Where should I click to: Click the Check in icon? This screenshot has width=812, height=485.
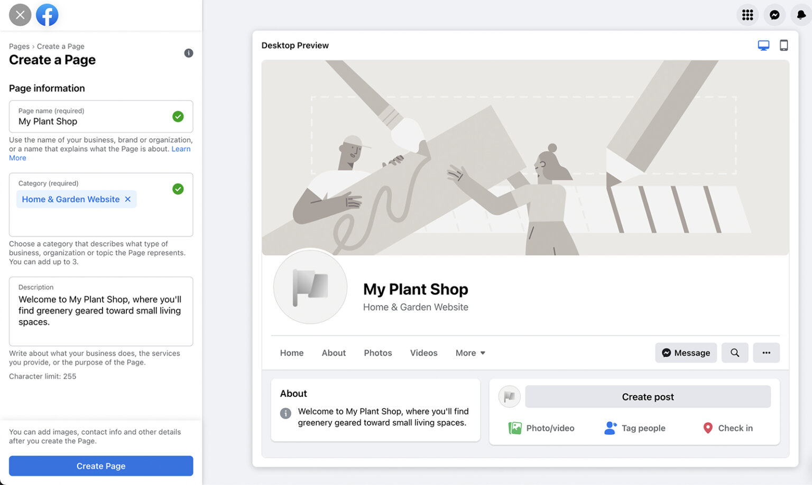click(x=707, y=427)
